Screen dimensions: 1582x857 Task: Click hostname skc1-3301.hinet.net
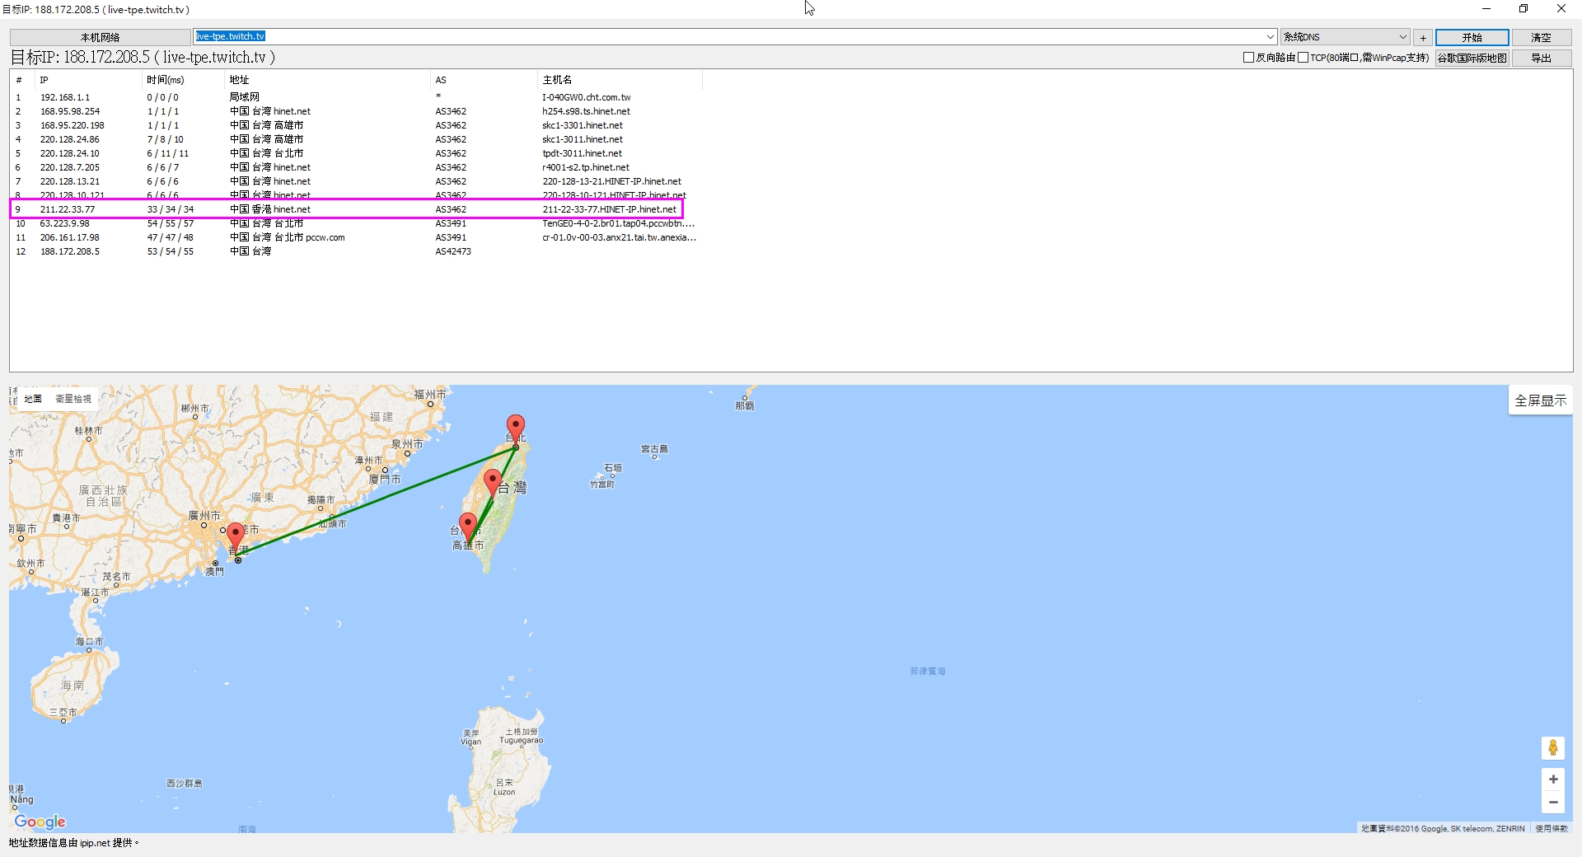pos(583,125)
